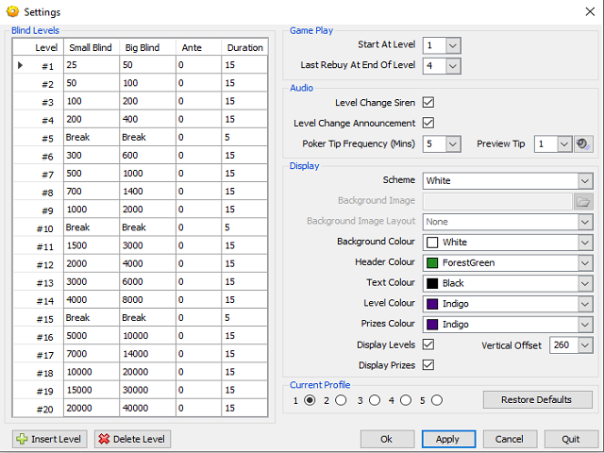Click the Restore Defaults button
This screenshot has width=604, height=453.
pyautogui.click(x=537, y=399)
